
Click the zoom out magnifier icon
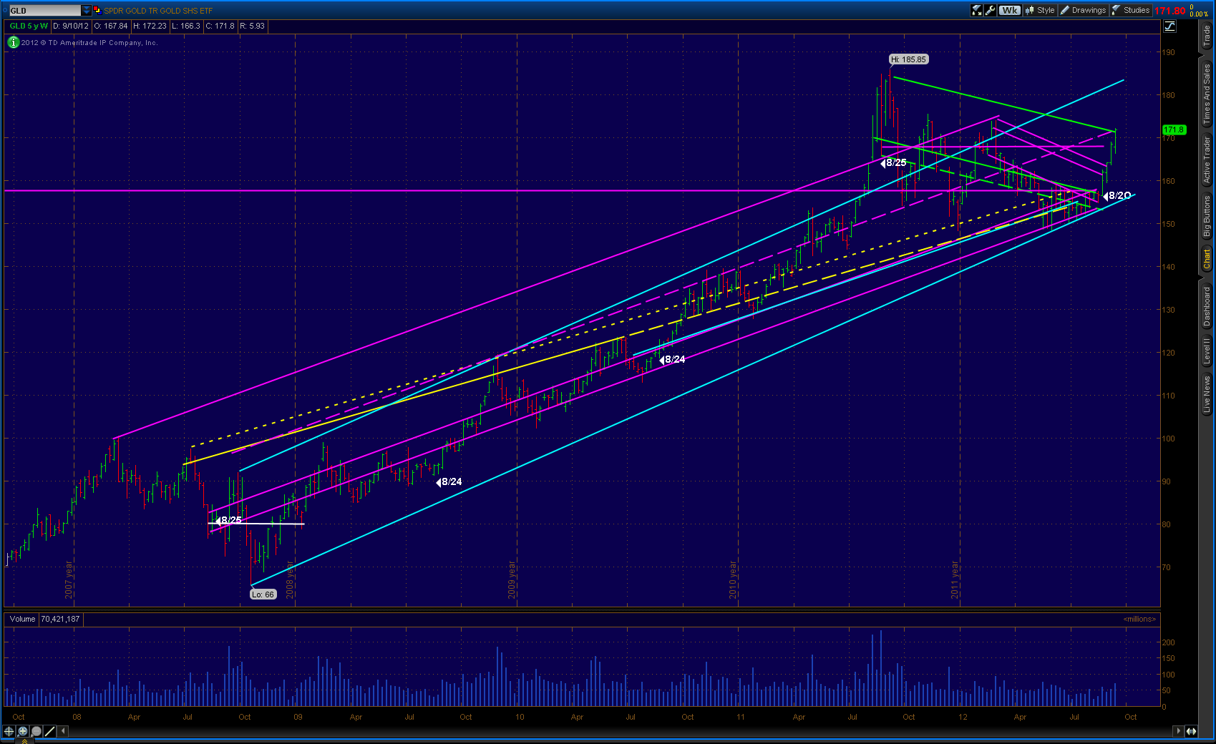(37, 731)
